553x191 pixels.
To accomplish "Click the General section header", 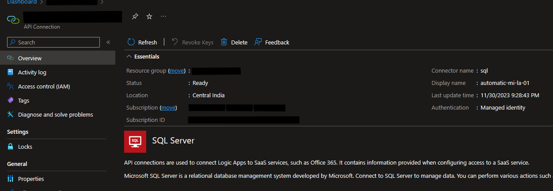I will click(17, 164).
